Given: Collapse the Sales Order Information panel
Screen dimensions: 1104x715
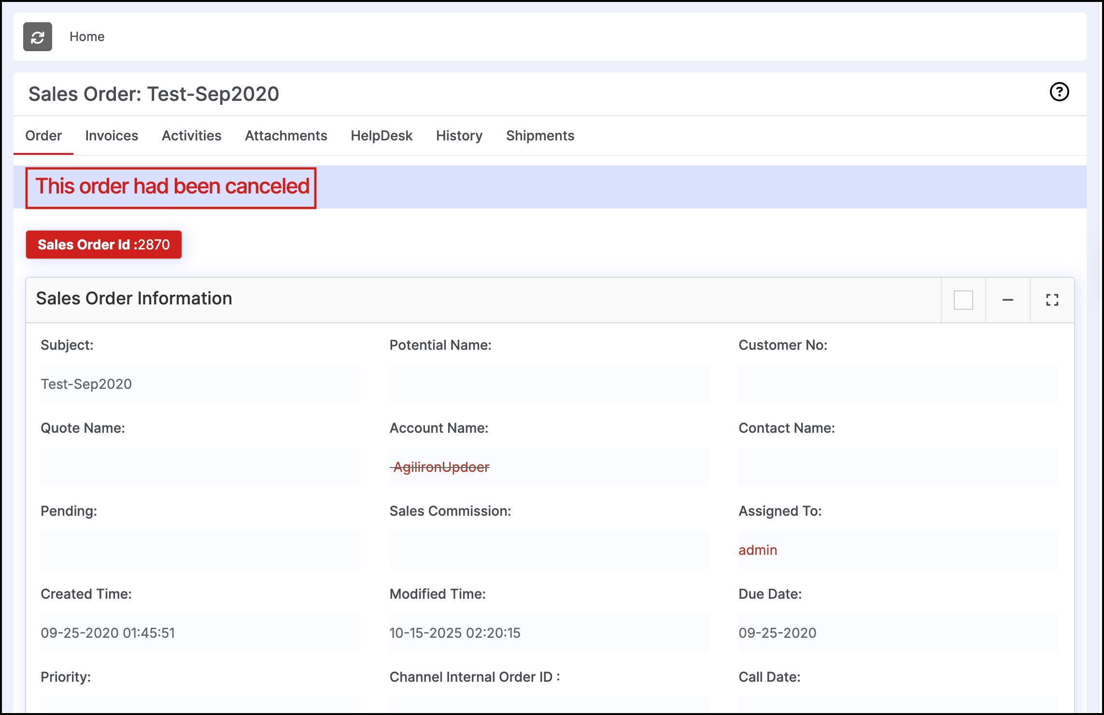Looking at the screenshot, I should (x=1007, y=300).
